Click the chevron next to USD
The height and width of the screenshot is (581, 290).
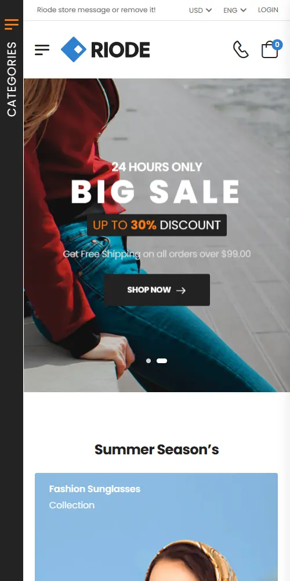[x=209, y=10]
